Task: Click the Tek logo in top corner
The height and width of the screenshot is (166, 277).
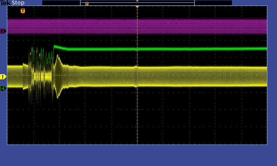Action: (6, 3)
